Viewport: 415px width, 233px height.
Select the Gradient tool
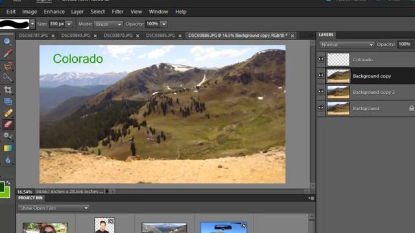[x=8, y=148]
